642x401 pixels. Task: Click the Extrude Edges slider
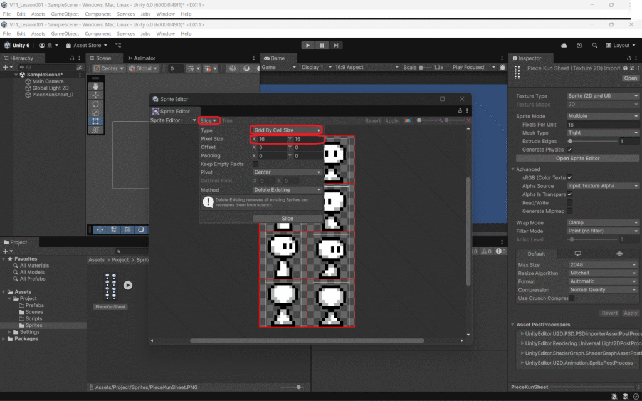point(593,141)
